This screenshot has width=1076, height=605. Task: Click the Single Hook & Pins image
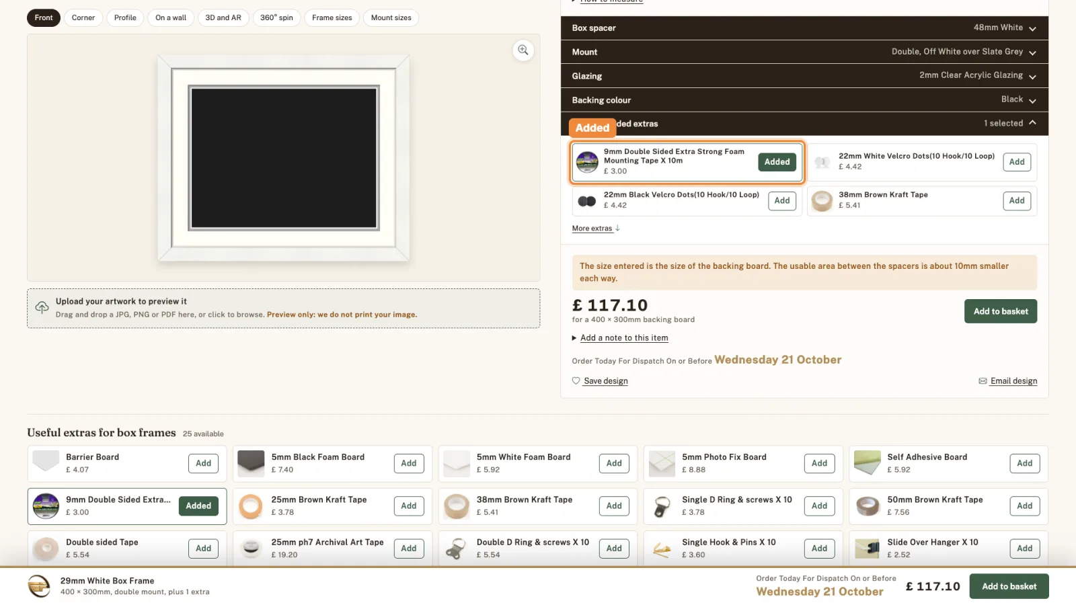pos(662,550)
